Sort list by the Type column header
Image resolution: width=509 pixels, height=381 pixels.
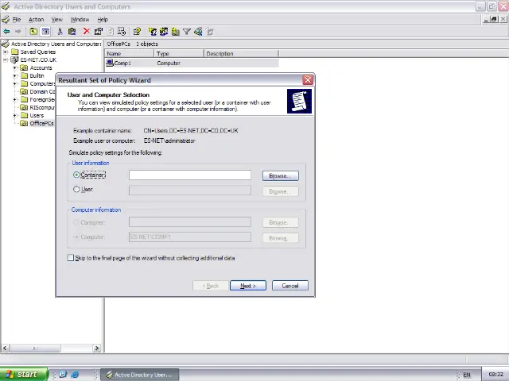click(179, 53)
